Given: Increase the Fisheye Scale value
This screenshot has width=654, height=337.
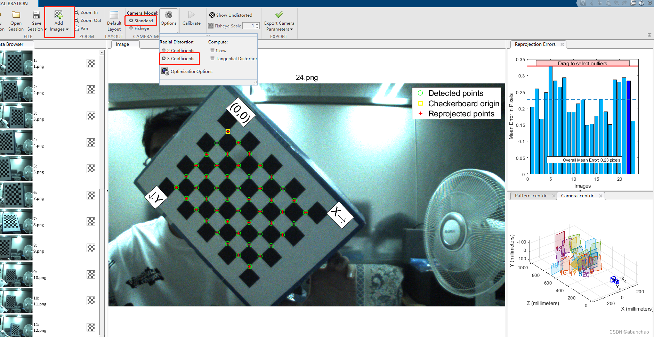Looking at the screenshot, I should coord(257,24).
